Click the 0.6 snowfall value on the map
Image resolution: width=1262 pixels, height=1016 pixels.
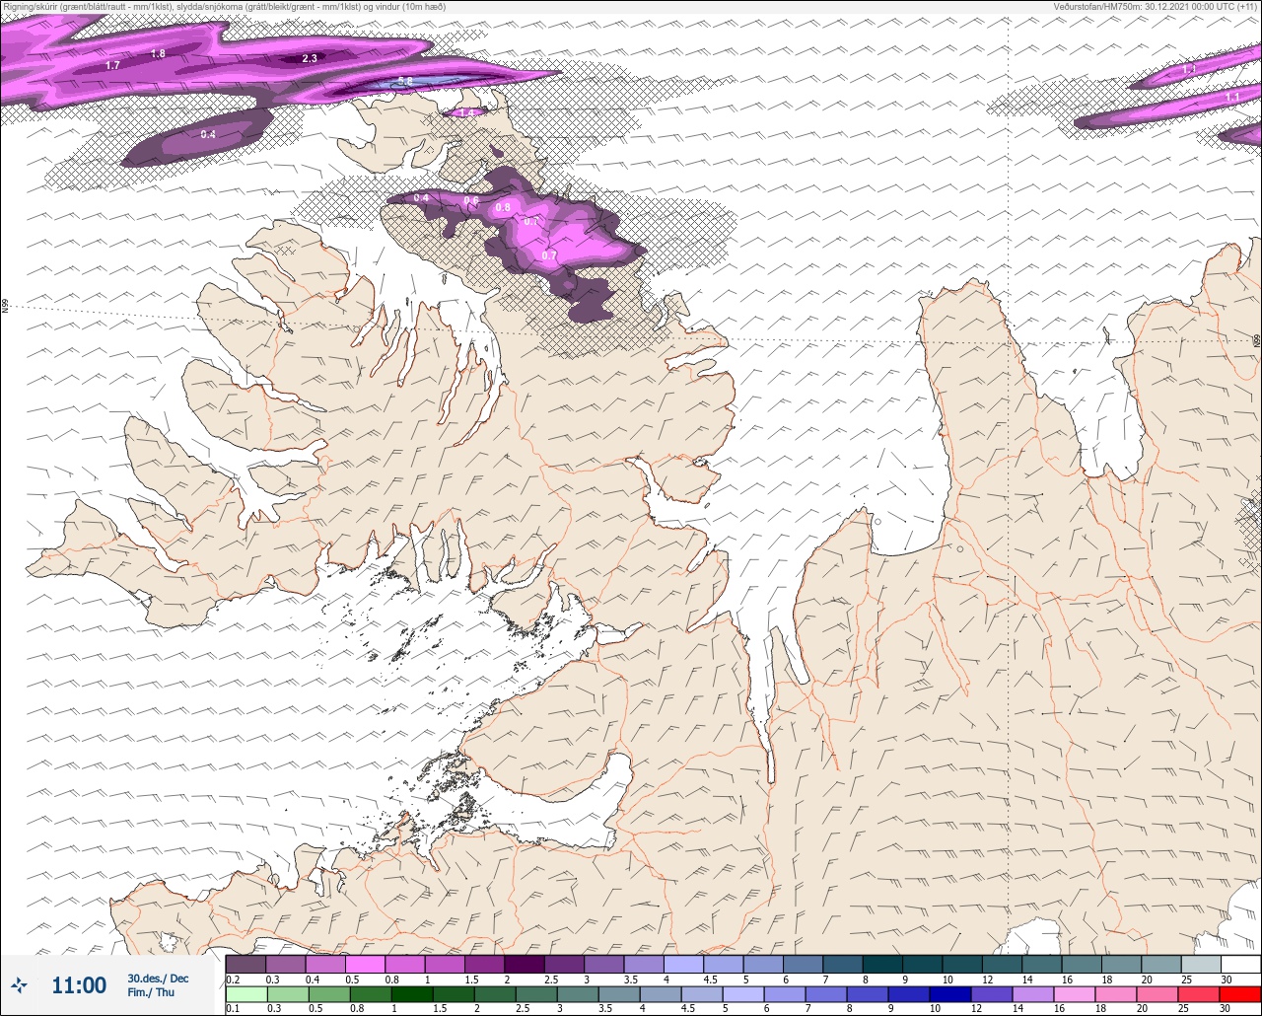[471, 200]
